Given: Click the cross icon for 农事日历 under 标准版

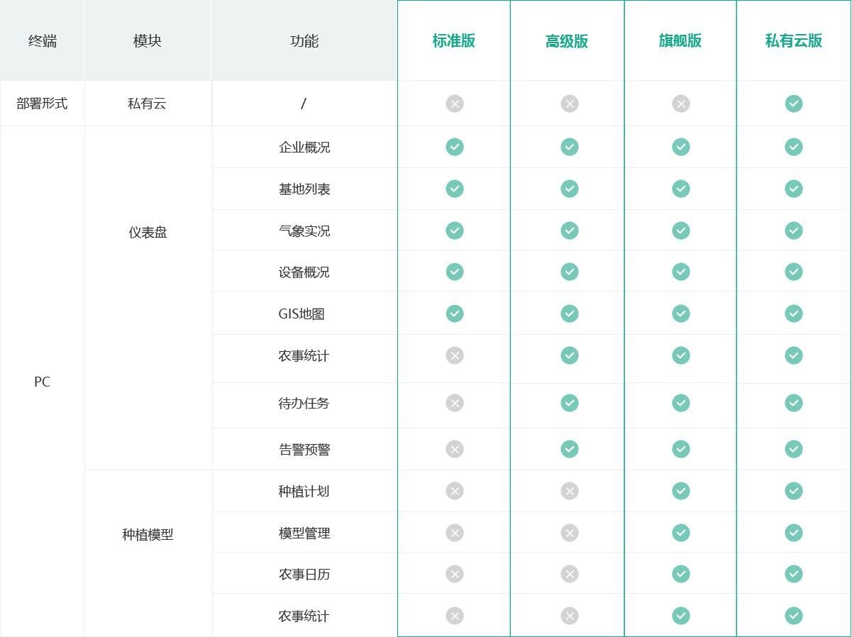Looking at the screenshot, I should tap(455, 574).
